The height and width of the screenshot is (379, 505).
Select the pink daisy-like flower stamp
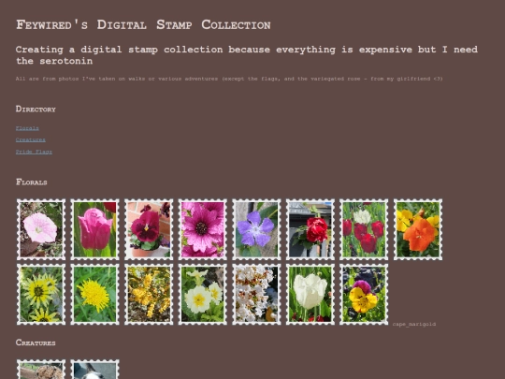[203, 229]
